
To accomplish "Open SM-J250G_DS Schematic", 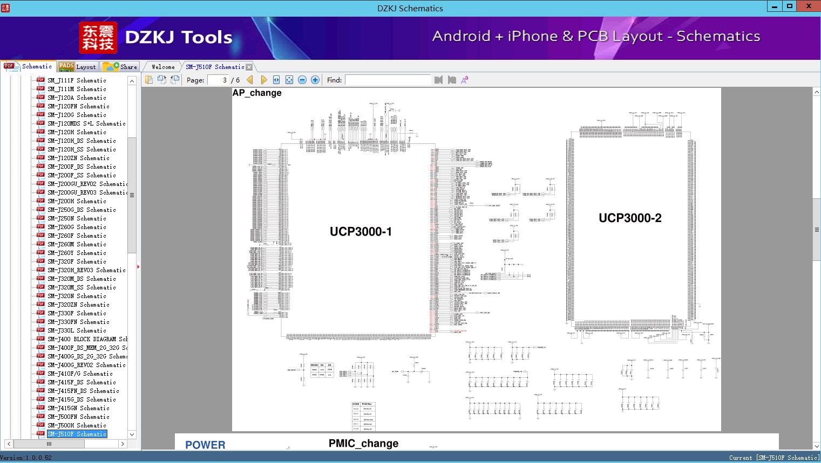I will [82, 210].
